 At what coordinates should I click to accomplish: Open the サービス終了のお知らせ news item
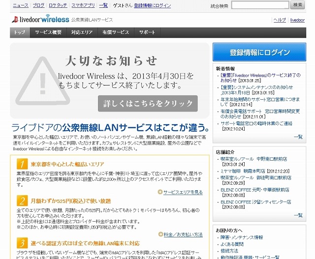(260, 78)
